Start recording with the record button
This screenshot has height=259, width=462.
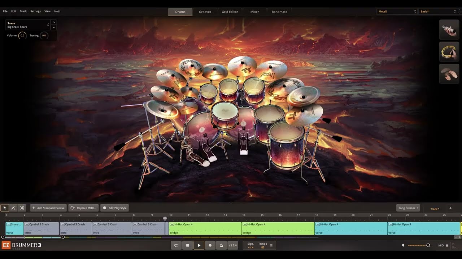coord(210,245)
